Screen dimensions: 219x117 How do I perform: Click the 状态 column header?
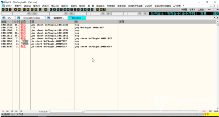(25, 22)
